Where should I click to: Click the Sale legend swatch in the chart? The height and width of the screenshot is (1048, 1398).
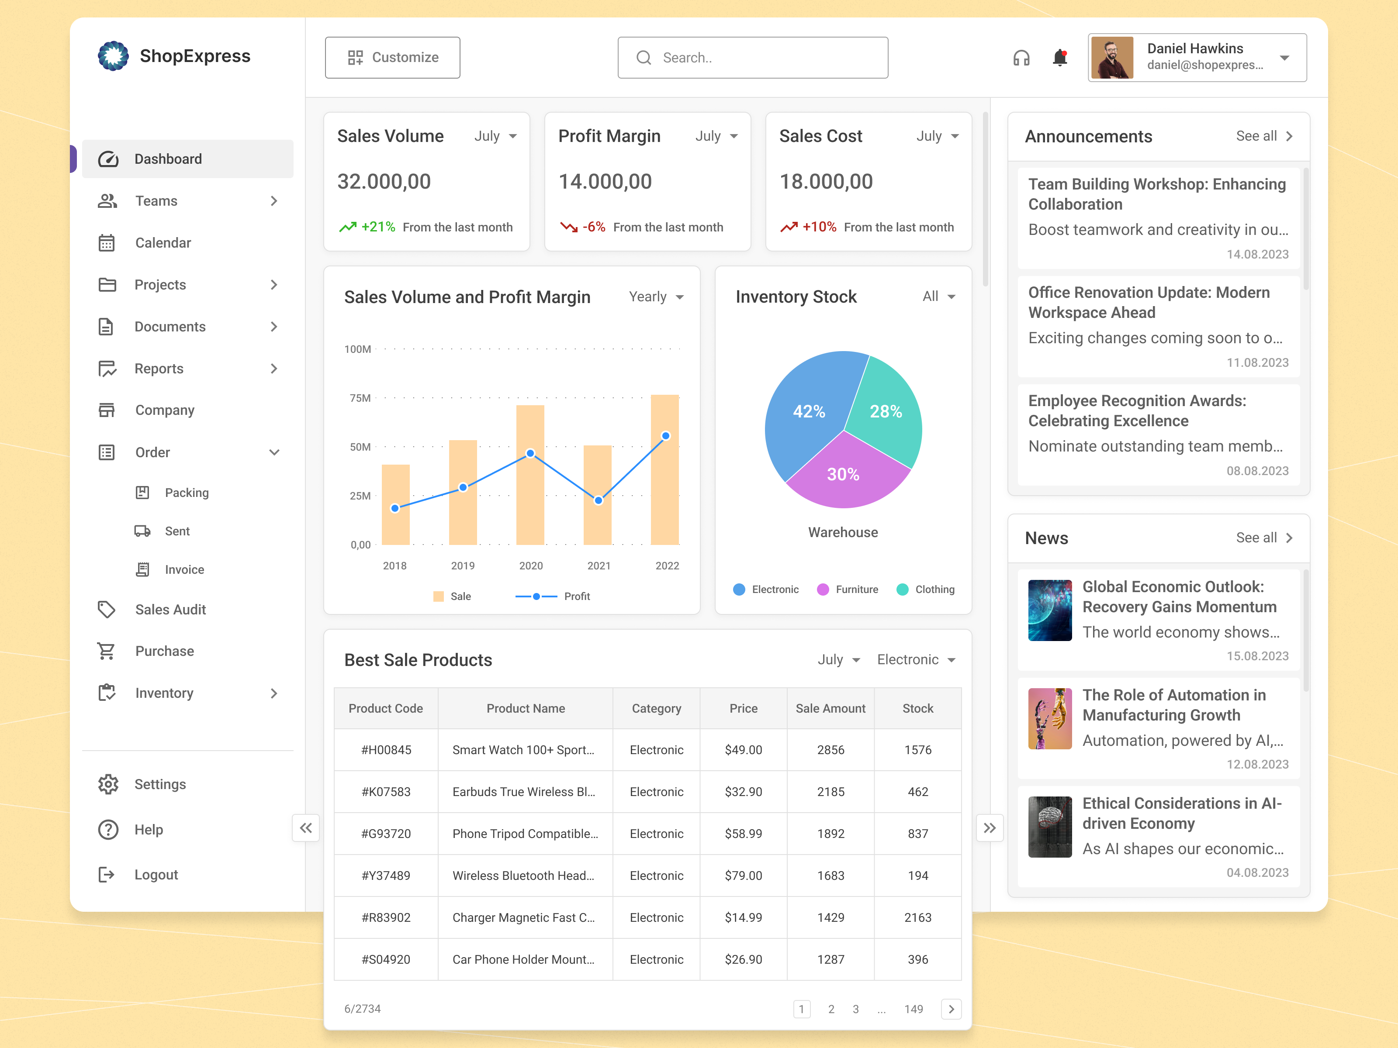tap(438, 596)
